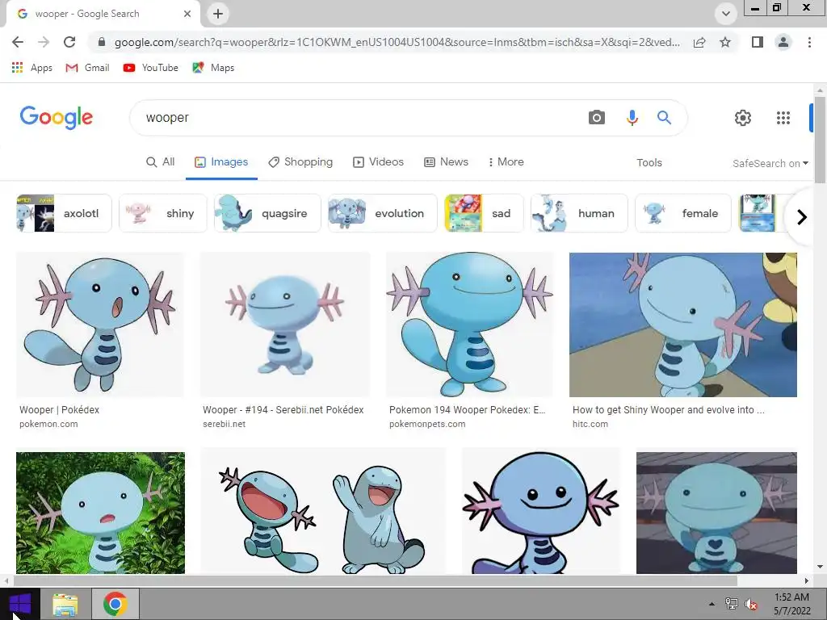The image size is (827, 620).
Task: Open the Windows Start button
Action: [x=19, y=604]
